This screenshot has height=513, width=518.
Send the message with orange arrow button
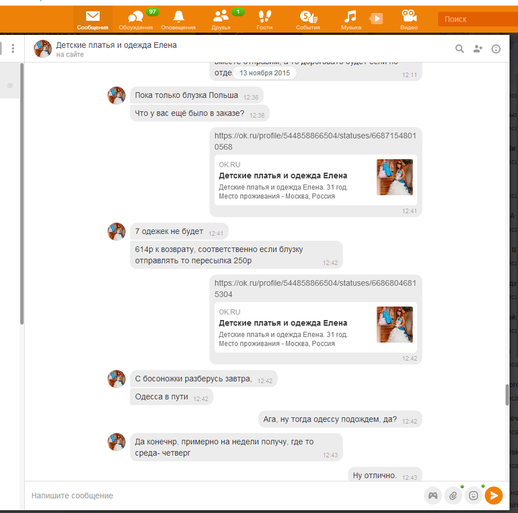pyautogui.click(x=494, y=496)
